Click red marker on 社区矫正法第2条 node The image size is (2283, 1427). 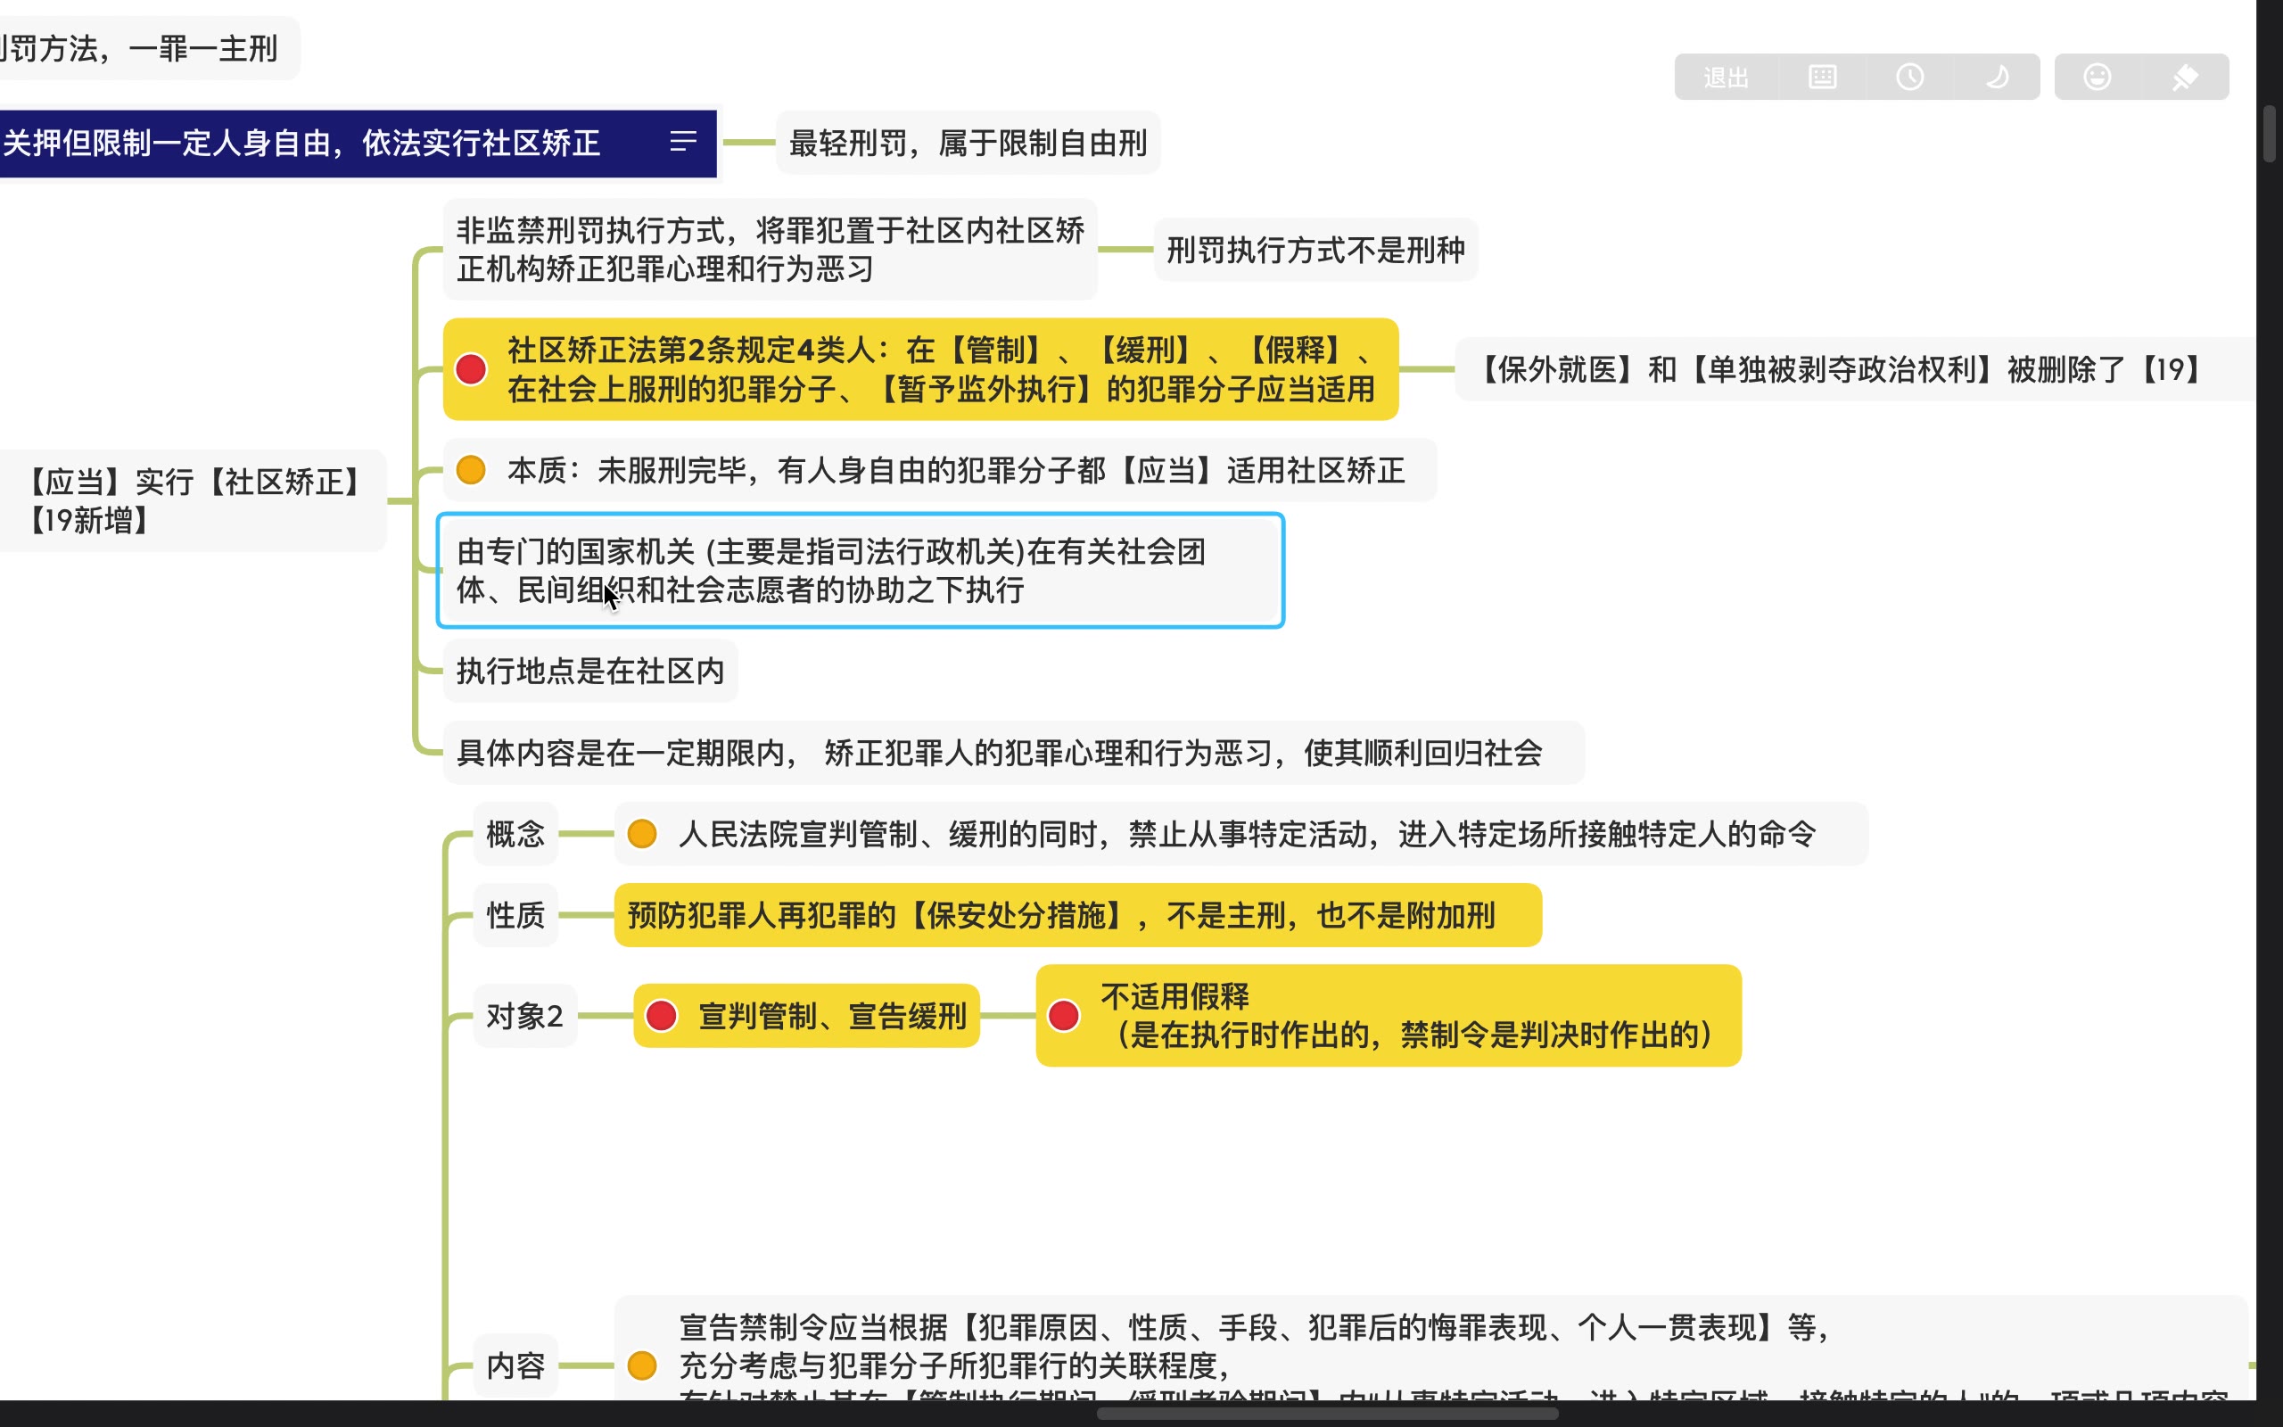click(x=471, y=369)
